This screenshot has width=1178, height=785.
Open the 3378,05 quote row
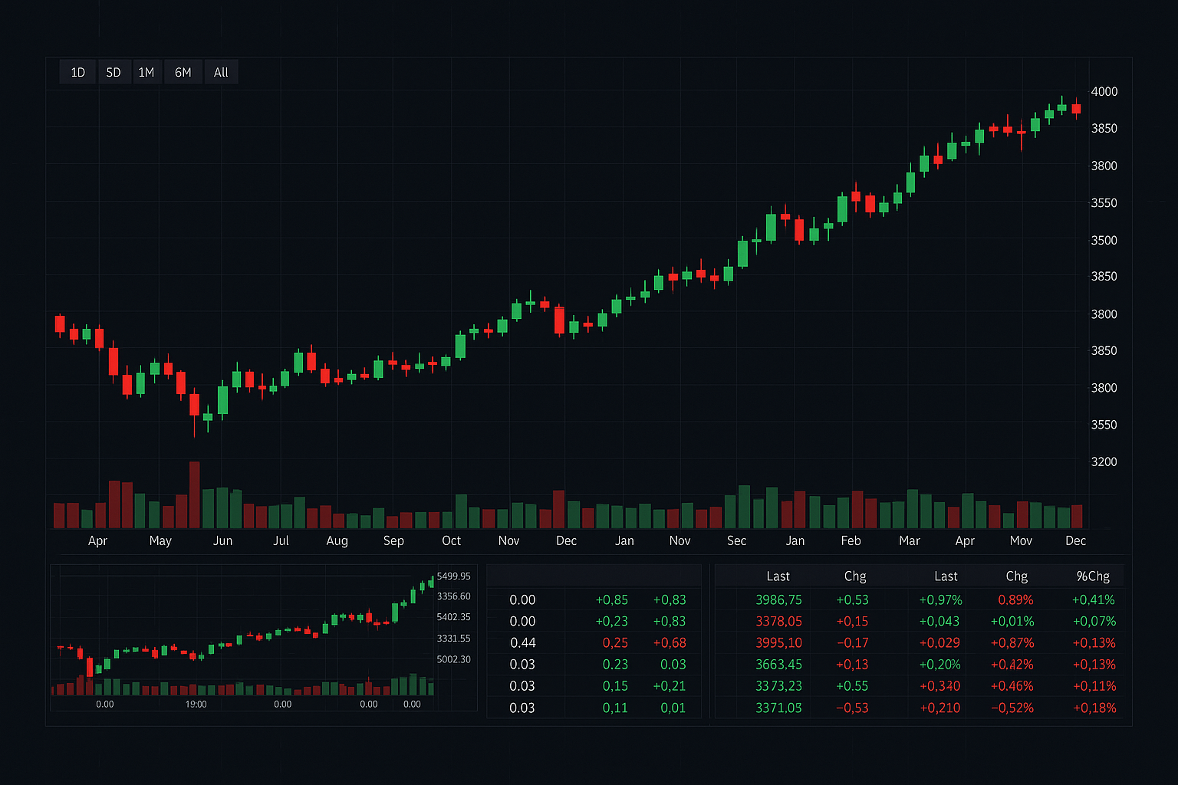(x=778, y=622)
